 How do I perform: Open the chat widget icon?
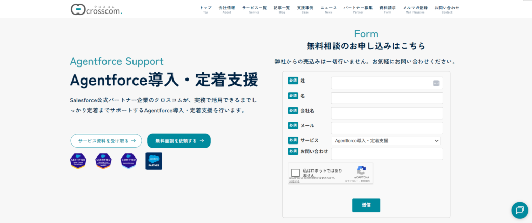point(519,209)
